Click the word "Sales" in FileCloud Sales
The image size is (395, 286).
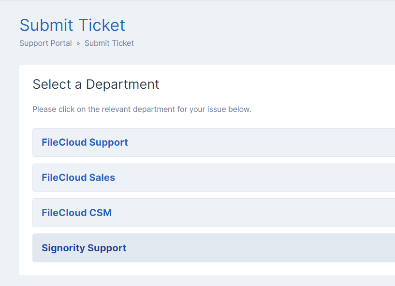tap(102, 177)
